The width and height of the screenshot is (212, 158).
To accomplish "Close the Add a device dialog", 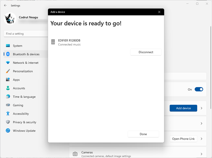I will [x=159, y=12].
